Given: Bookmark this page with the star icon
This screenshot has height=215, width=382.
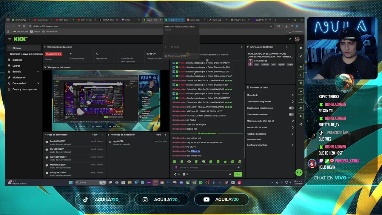Looking at the screenshot, I should 271,26.
